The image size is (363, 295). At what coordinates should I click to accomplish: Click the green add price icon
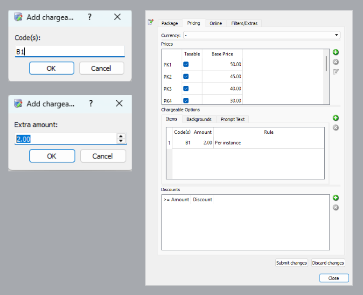(335, 52)
